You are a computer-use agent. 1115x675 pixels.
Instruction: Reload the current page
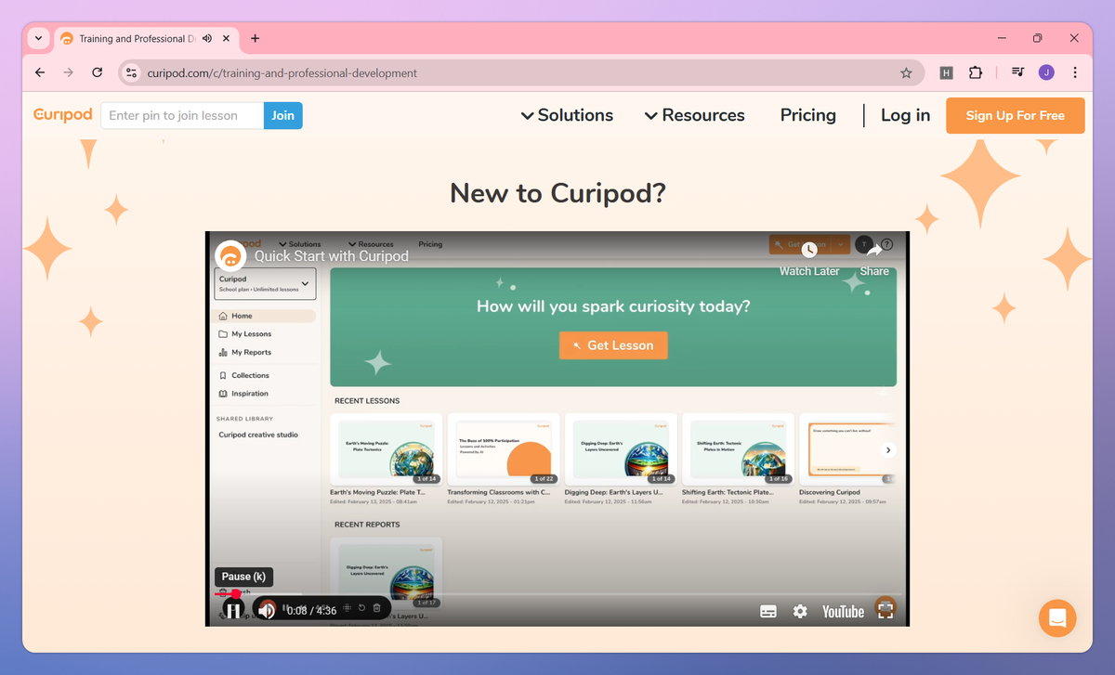pos(97,72)
